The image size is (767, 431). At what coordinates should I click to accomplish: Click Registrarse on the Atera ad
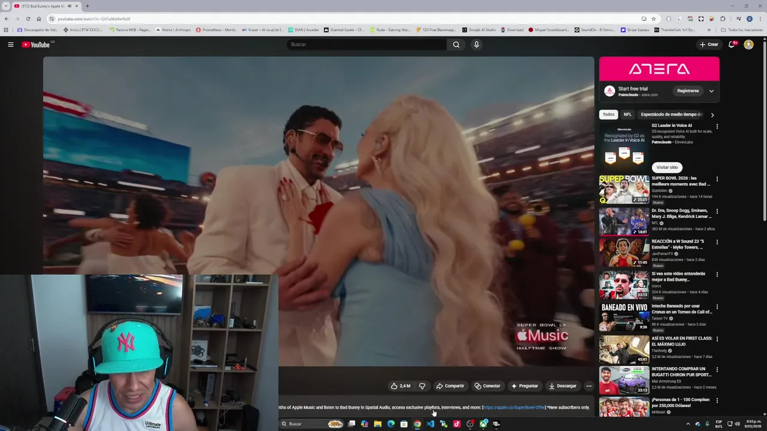[688, 91]
